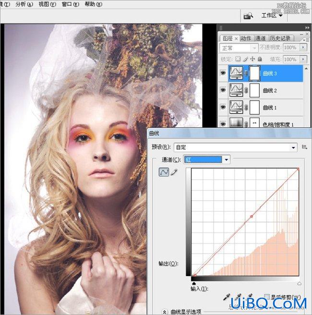
Task: Click the 曲线 1 layer mask thumbnail
Action: tap(254, 107)
